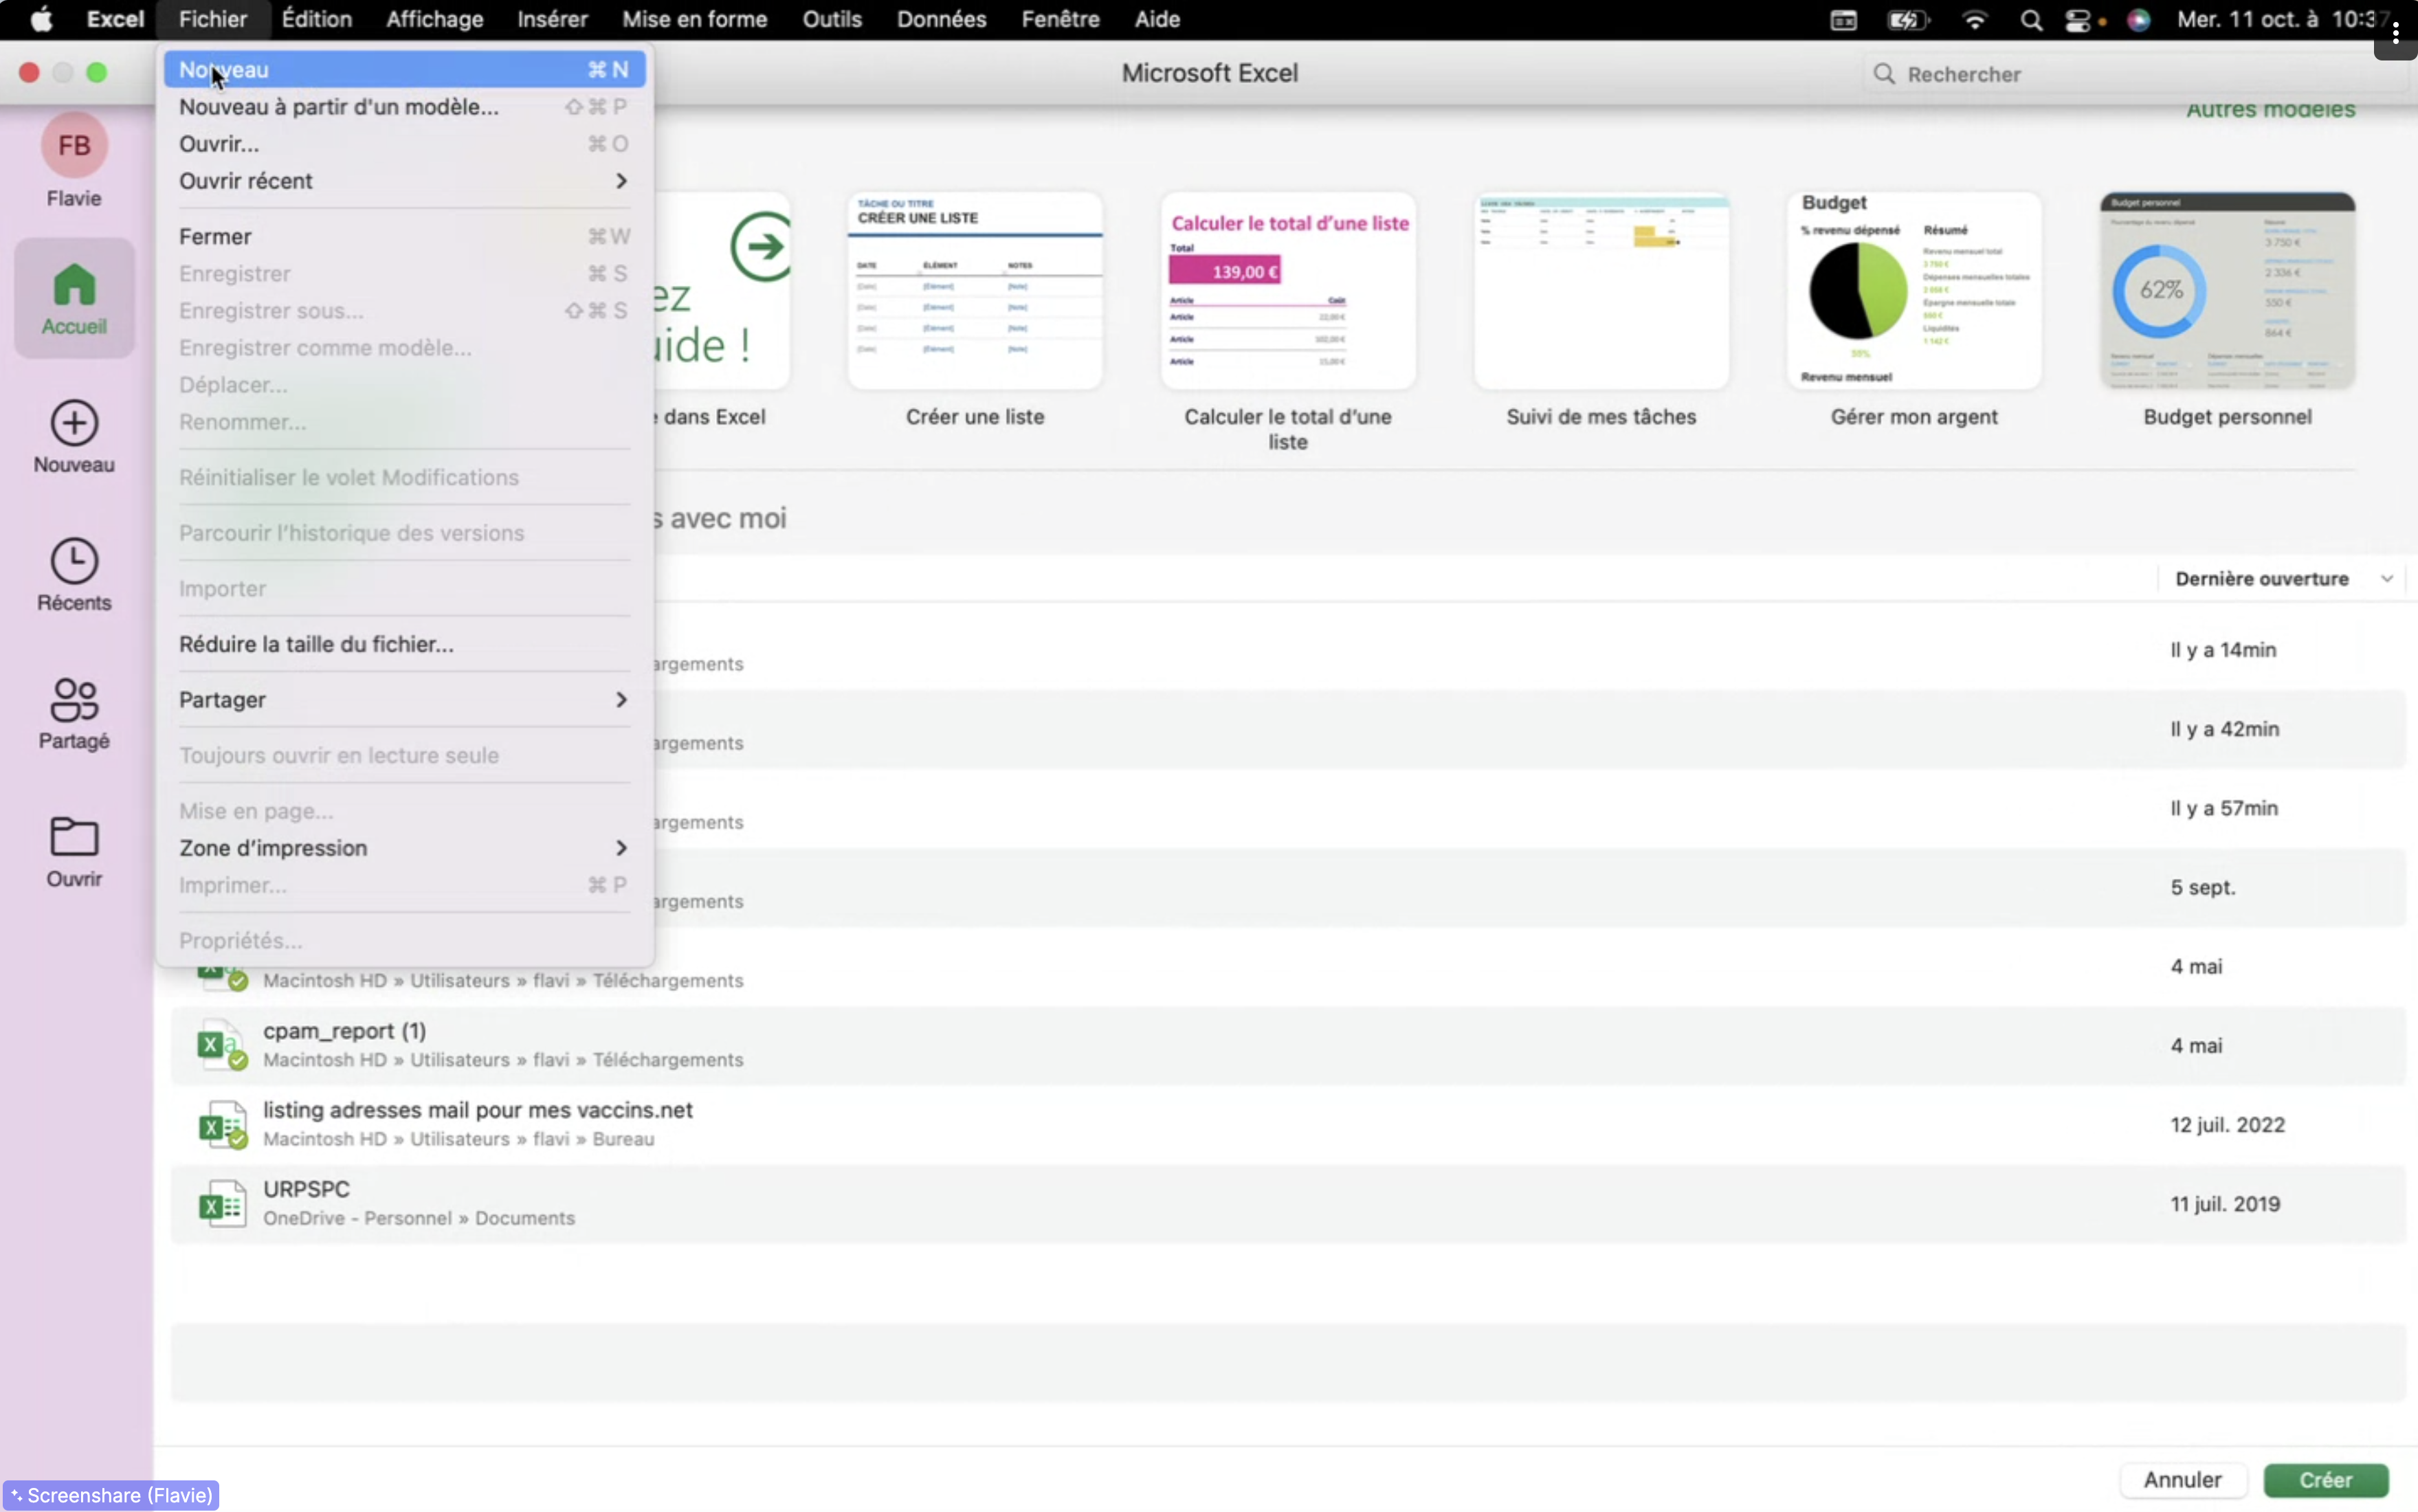Click the magnifier icon in Rechercher field
Viewport: 2418px width, 1512px height.
tap(1884, 74)
